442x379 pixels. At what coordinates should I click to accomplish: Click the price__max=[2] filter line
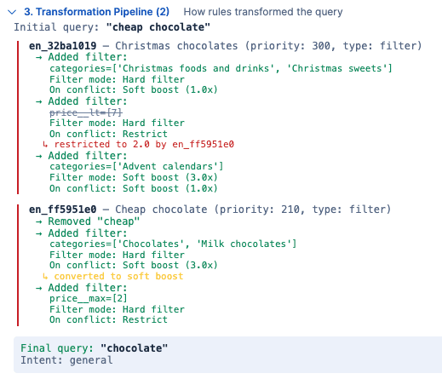(89, 298)
